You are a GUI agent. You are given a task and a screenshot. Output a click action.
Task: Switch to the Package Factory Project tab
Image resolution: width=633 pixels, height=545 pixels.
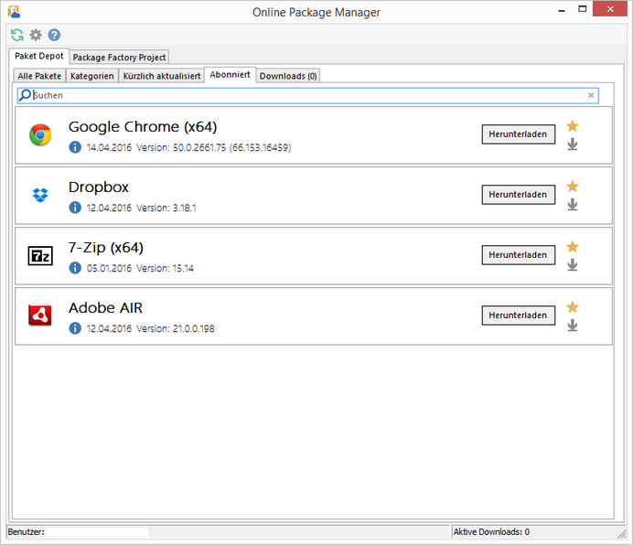[x=119, y=58]
